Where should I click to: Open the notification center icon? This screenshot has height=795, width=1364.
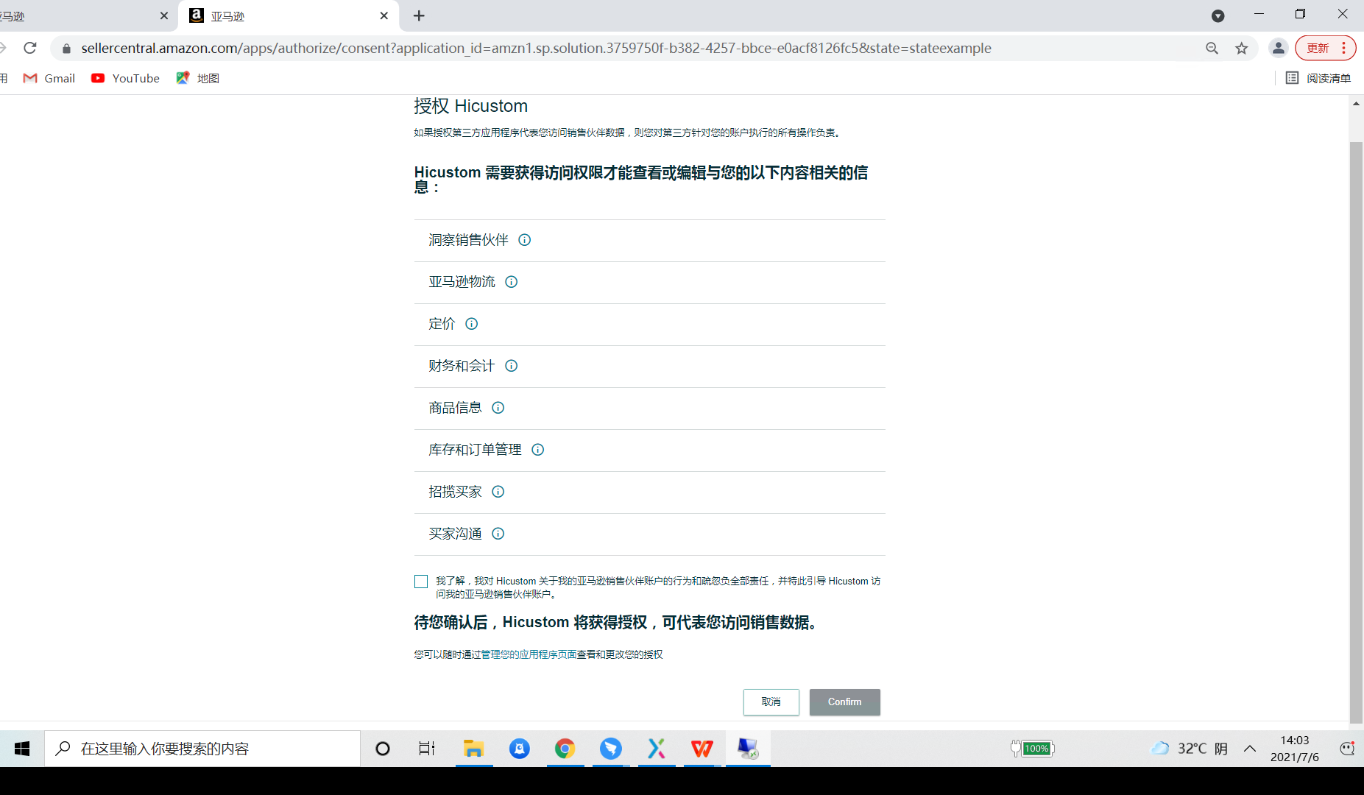1347,749
